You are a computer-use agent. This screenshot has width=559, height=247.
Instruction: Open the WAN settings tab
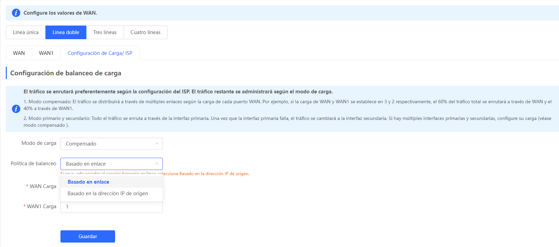19,53
